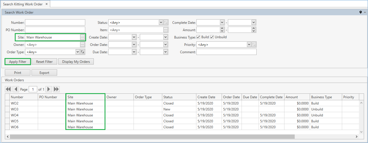The width and height of the screenshot is (368, 143).
Task: Uncheck the Unbuild business type checkbox
Action: tap(212, 37)
